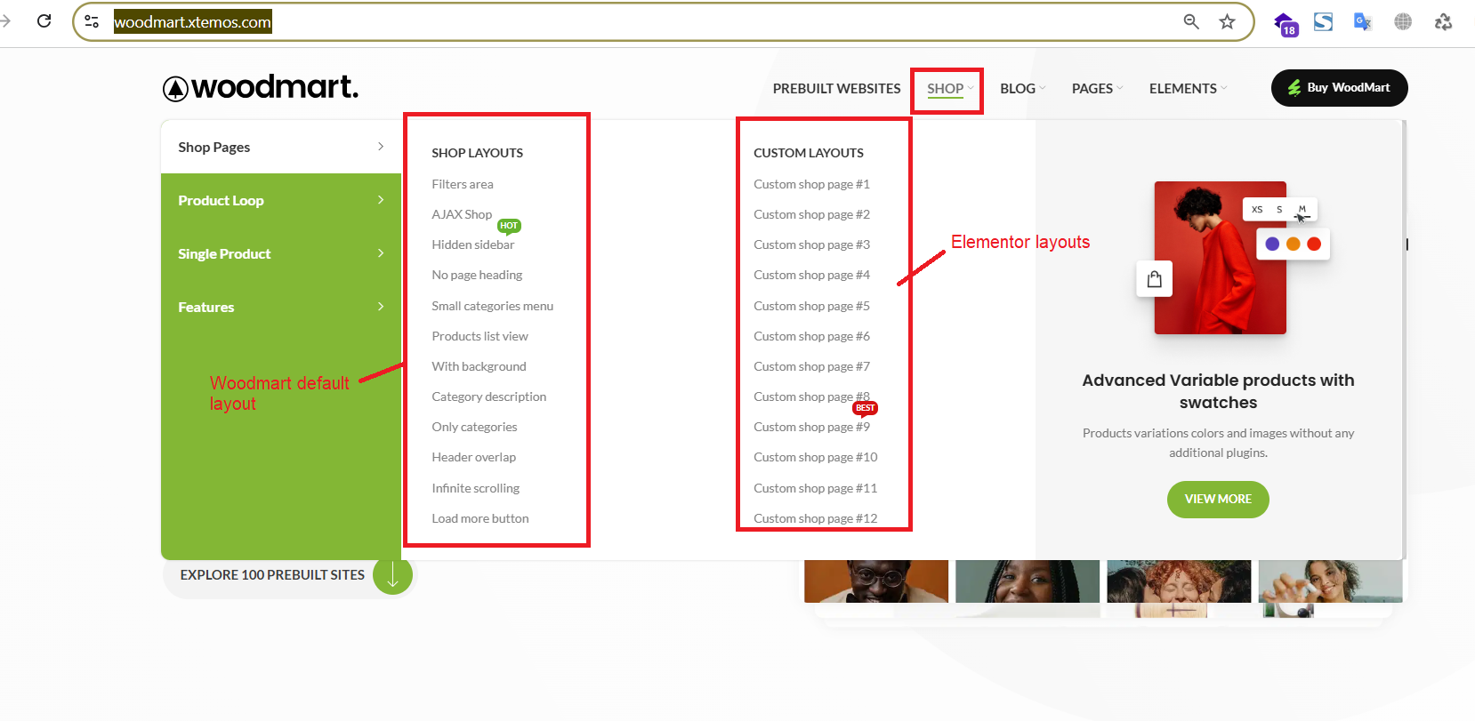Open the gray globe extension icon

1403,21
